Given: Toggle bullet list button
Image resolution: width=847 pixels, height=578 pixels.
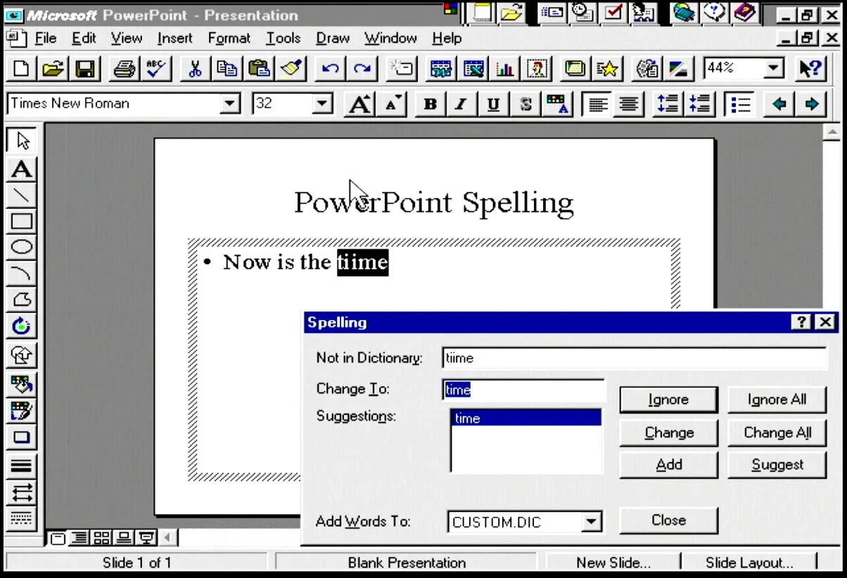Looking at the screenshot, I should [740, 105].
